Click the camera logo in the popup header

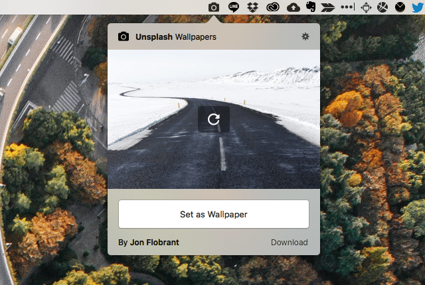coord(124,36)
